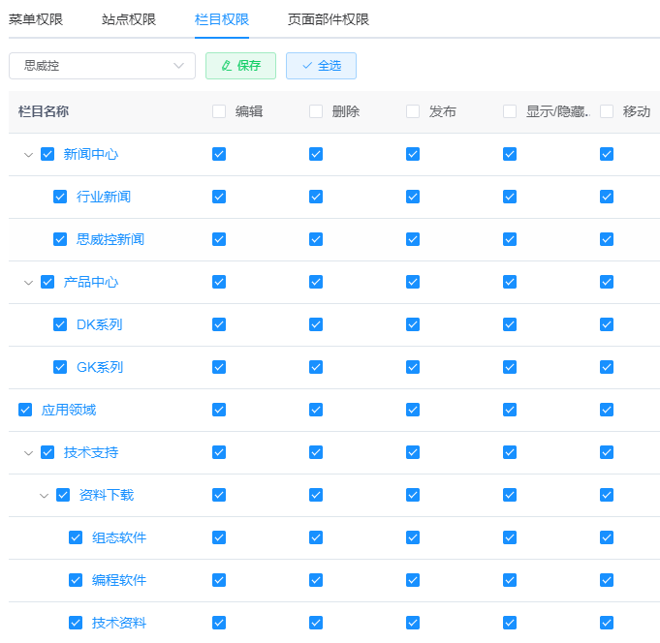
Task: Open the 组态软件 column link
Action: 119,537
